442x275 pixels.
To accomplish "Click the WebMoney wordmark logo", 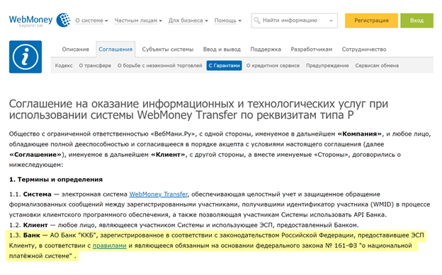I will [x=30, y=21].
